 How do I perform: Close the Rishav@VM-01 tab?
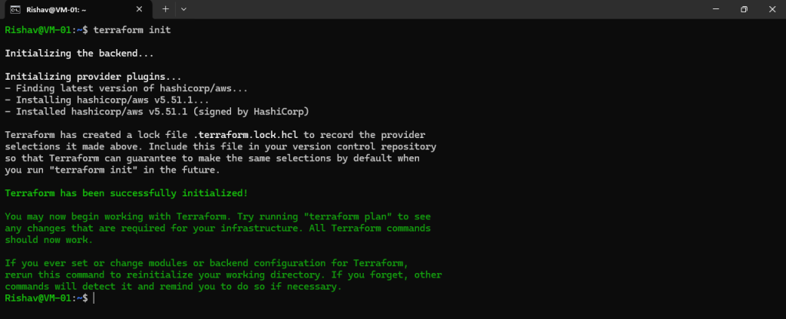139,9
